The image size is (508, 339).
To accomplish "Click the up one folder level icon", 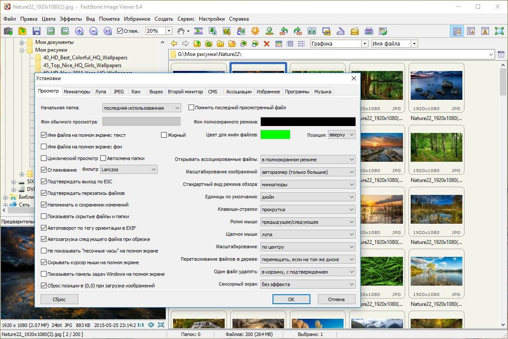I will click(x=197, y=44).
